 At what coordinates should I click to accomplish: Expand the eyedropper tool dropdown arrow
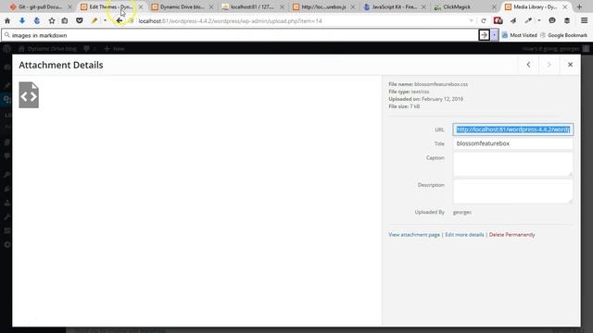[539, 20]
